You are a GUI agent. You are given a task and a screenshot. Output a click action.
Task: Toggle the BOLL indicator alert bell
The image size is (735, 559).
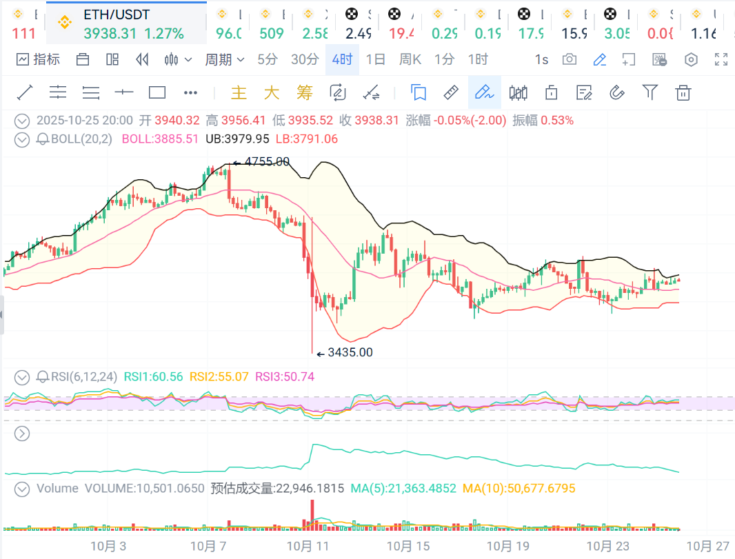coord(43,139)
